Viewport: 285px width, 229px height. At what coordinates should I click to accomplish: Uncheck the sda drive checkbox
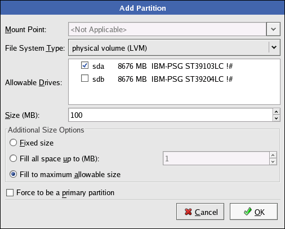pyautogui.click(x=84, y=65)
